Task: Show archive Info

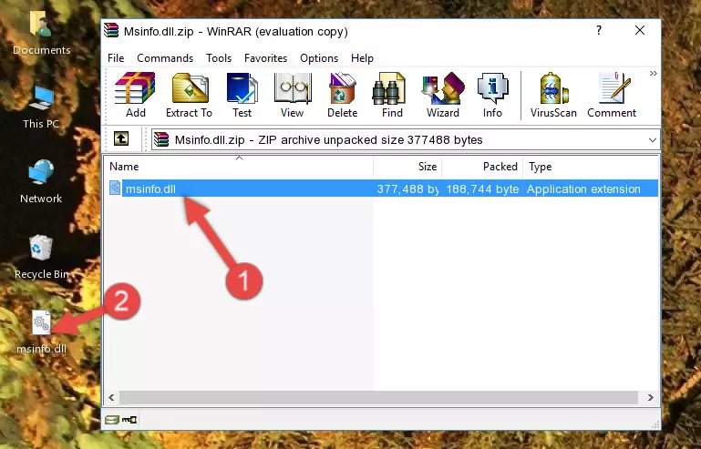Action: pyautogui.click(x=492, y=95)
